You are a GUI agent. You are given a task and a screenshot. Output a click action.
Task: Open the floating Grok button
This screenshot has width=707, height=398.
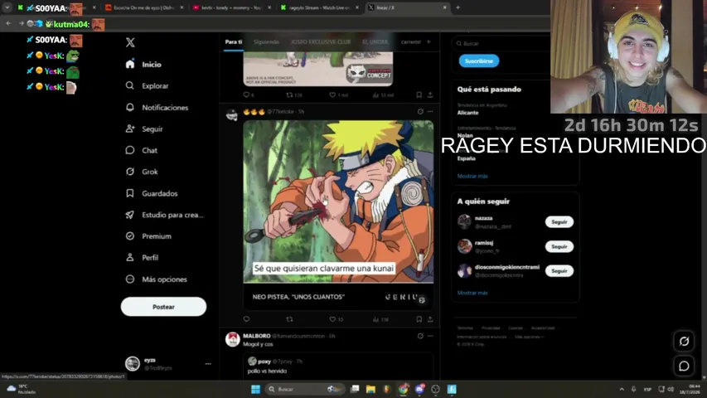(684, 341)
